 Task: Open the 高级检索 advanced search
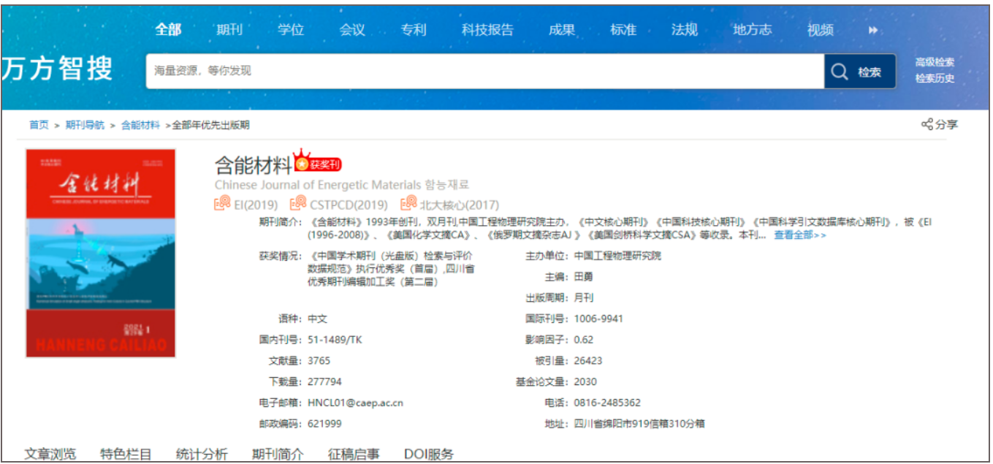935,62
